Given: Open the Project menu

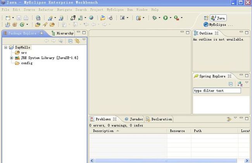Looking at the screenshot, I should 97,10.
